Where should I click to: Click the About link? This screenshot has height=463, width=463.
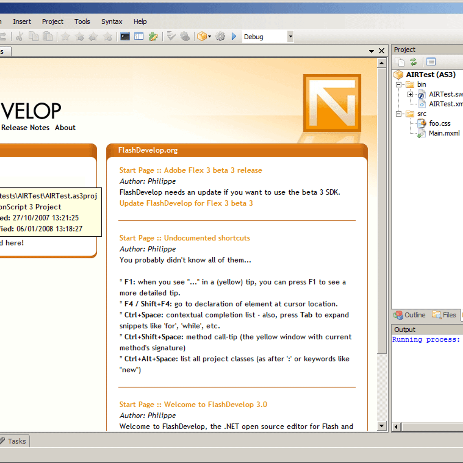tap(65, 128)
